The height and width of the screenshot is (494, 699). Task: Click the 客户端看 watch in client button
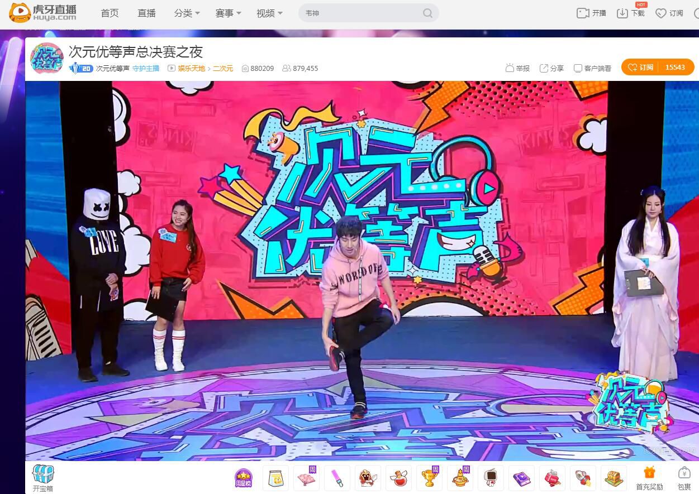point(592,68)
